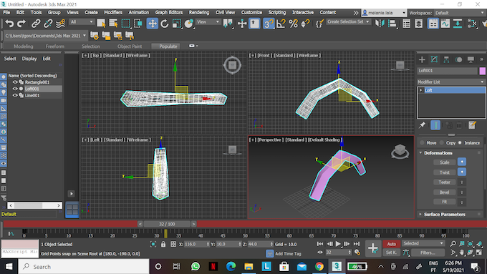487x274 pixels.
Task: Activate Select and Move tool
Action: point(152,24)
